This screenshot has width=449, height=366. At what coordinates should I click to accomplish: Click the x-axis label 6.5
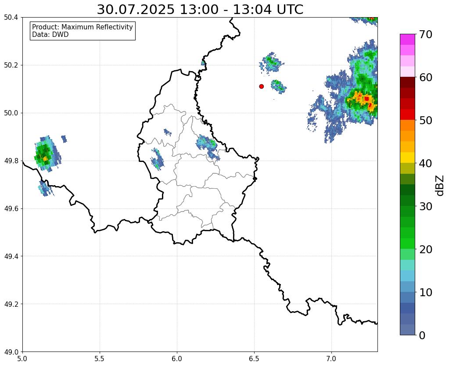[x=254, y=359]
